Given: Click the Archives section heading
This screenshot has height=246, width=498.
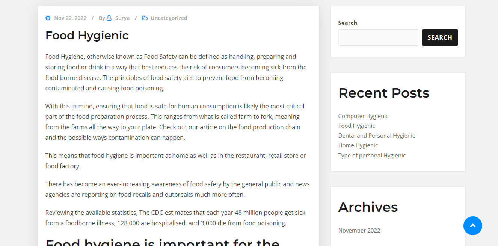Looking at the screenshot, I should (x=368, y=207).
